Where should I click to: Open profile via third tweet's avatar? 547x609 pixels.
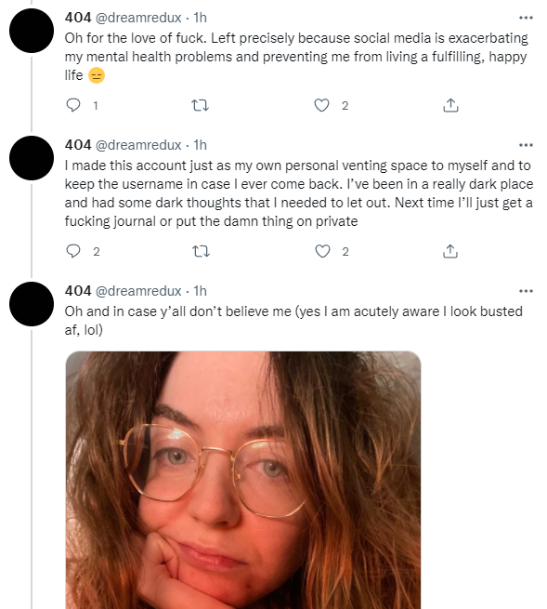coord(32,304)
